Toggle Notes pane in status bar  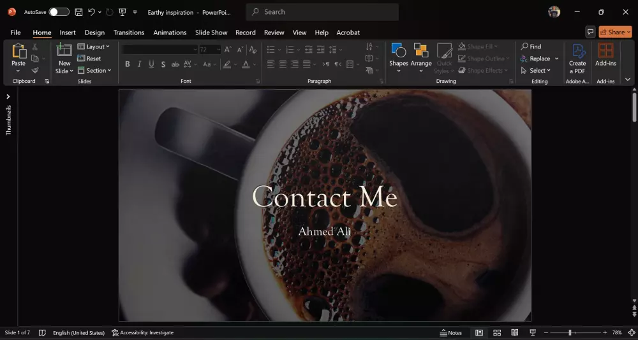pyautogui.click(x=451, y=333)
